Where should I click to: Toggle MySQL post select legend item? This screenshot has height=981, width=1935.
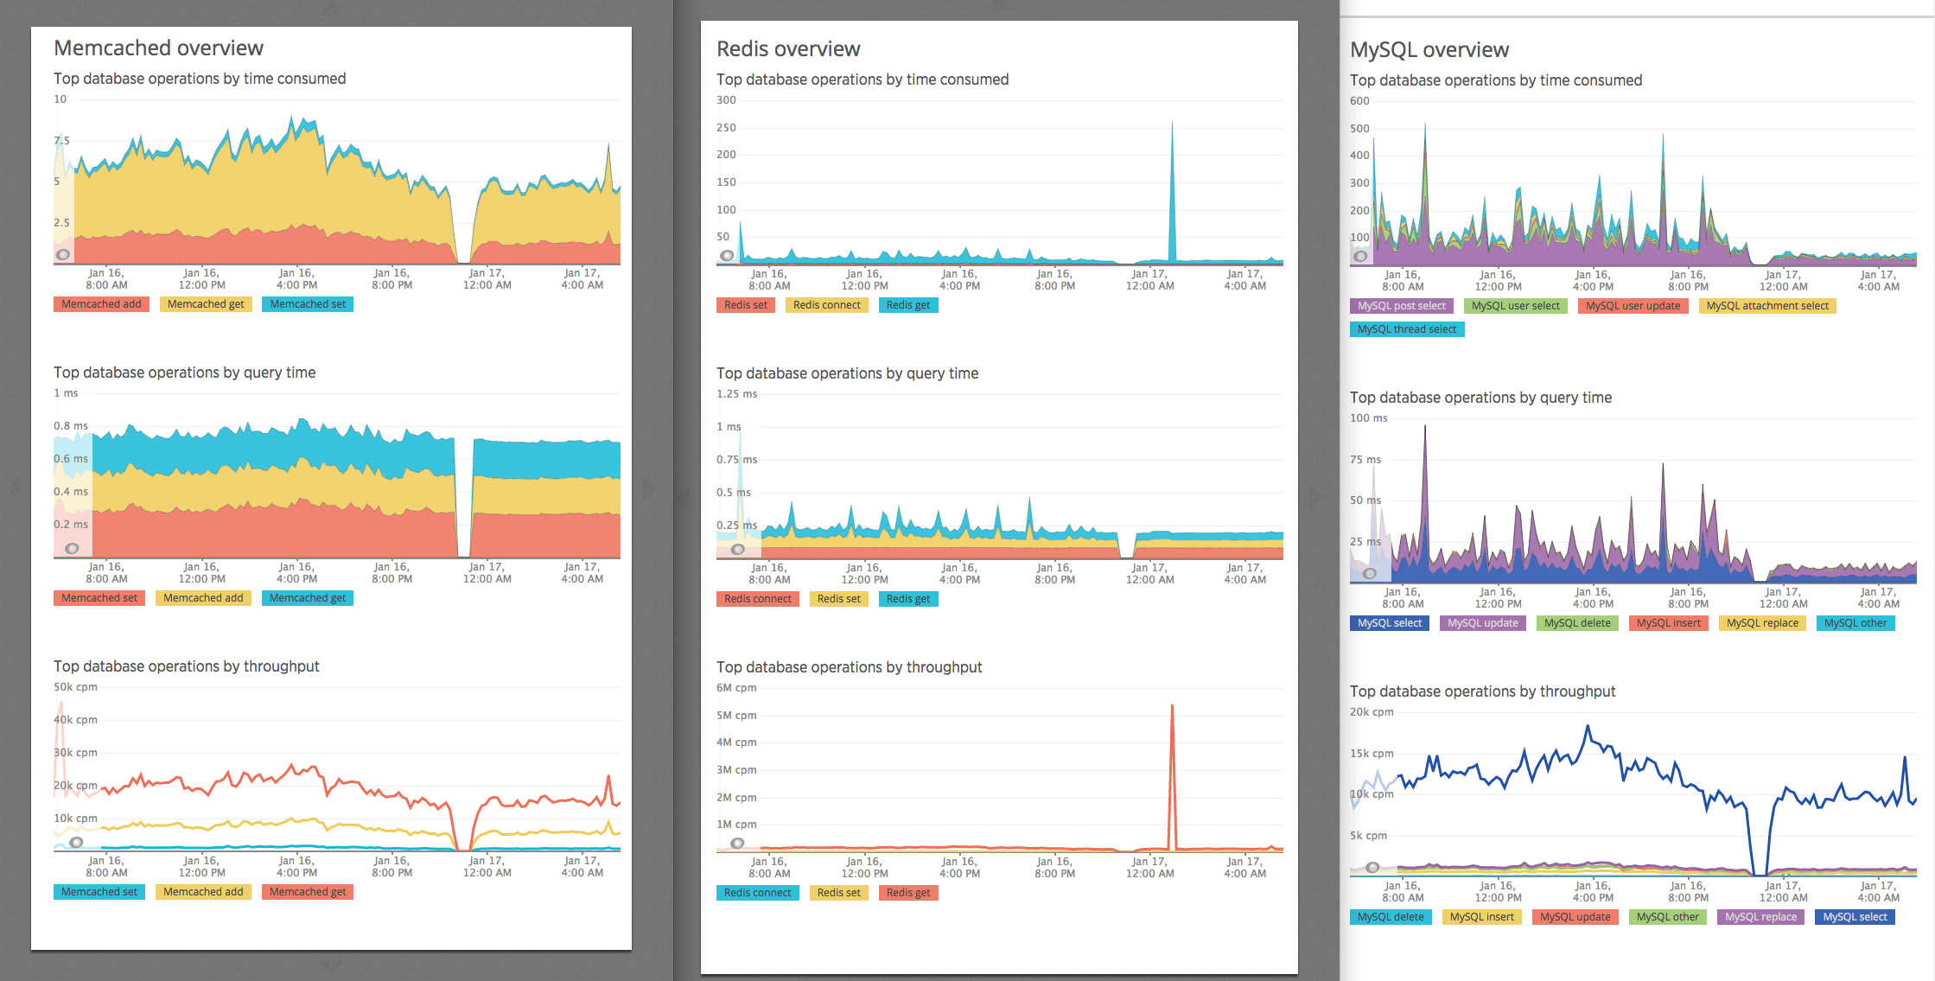click(1402, 306)
